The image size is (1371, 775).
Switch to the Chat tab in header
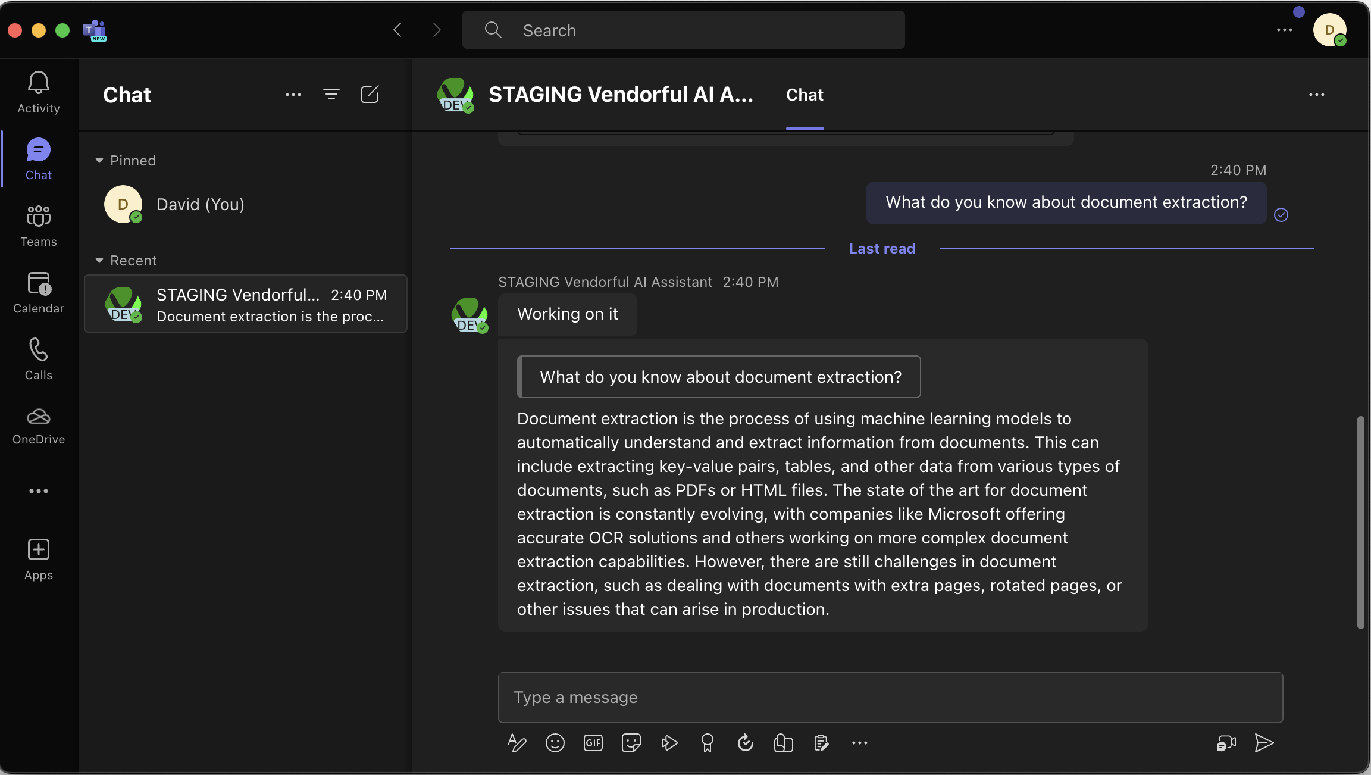pyautogui.click(x=805, y=95)
